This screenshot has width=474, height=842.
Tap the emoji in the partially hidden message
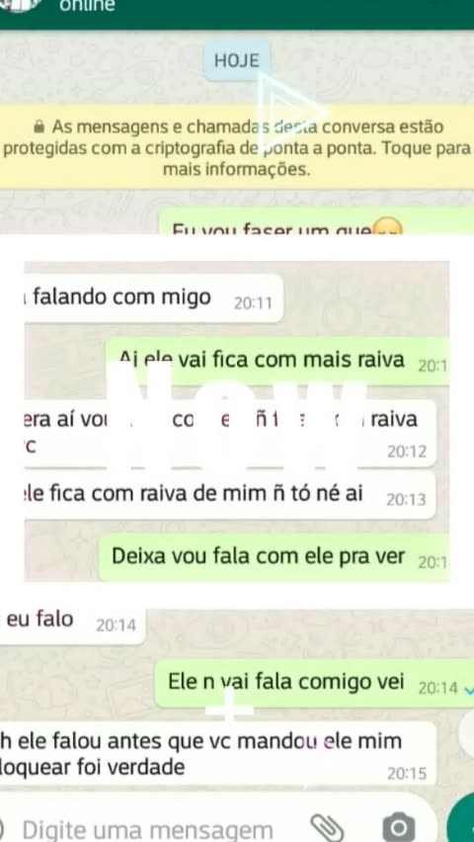click(x=386, y=227)
